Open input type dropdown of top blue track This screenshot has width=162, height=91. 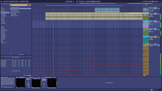point(151,8)
